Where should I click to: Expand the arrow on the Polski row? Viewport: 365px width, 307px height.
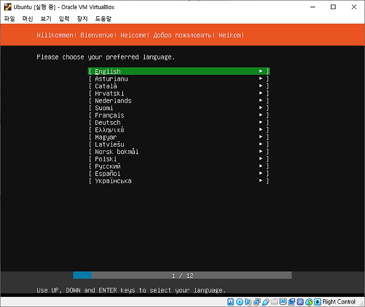click(x=261, y=159)
